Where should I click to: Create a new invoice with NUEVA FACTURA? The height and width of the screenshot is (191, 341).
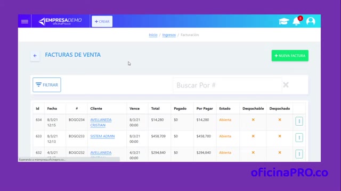[290, 56]
